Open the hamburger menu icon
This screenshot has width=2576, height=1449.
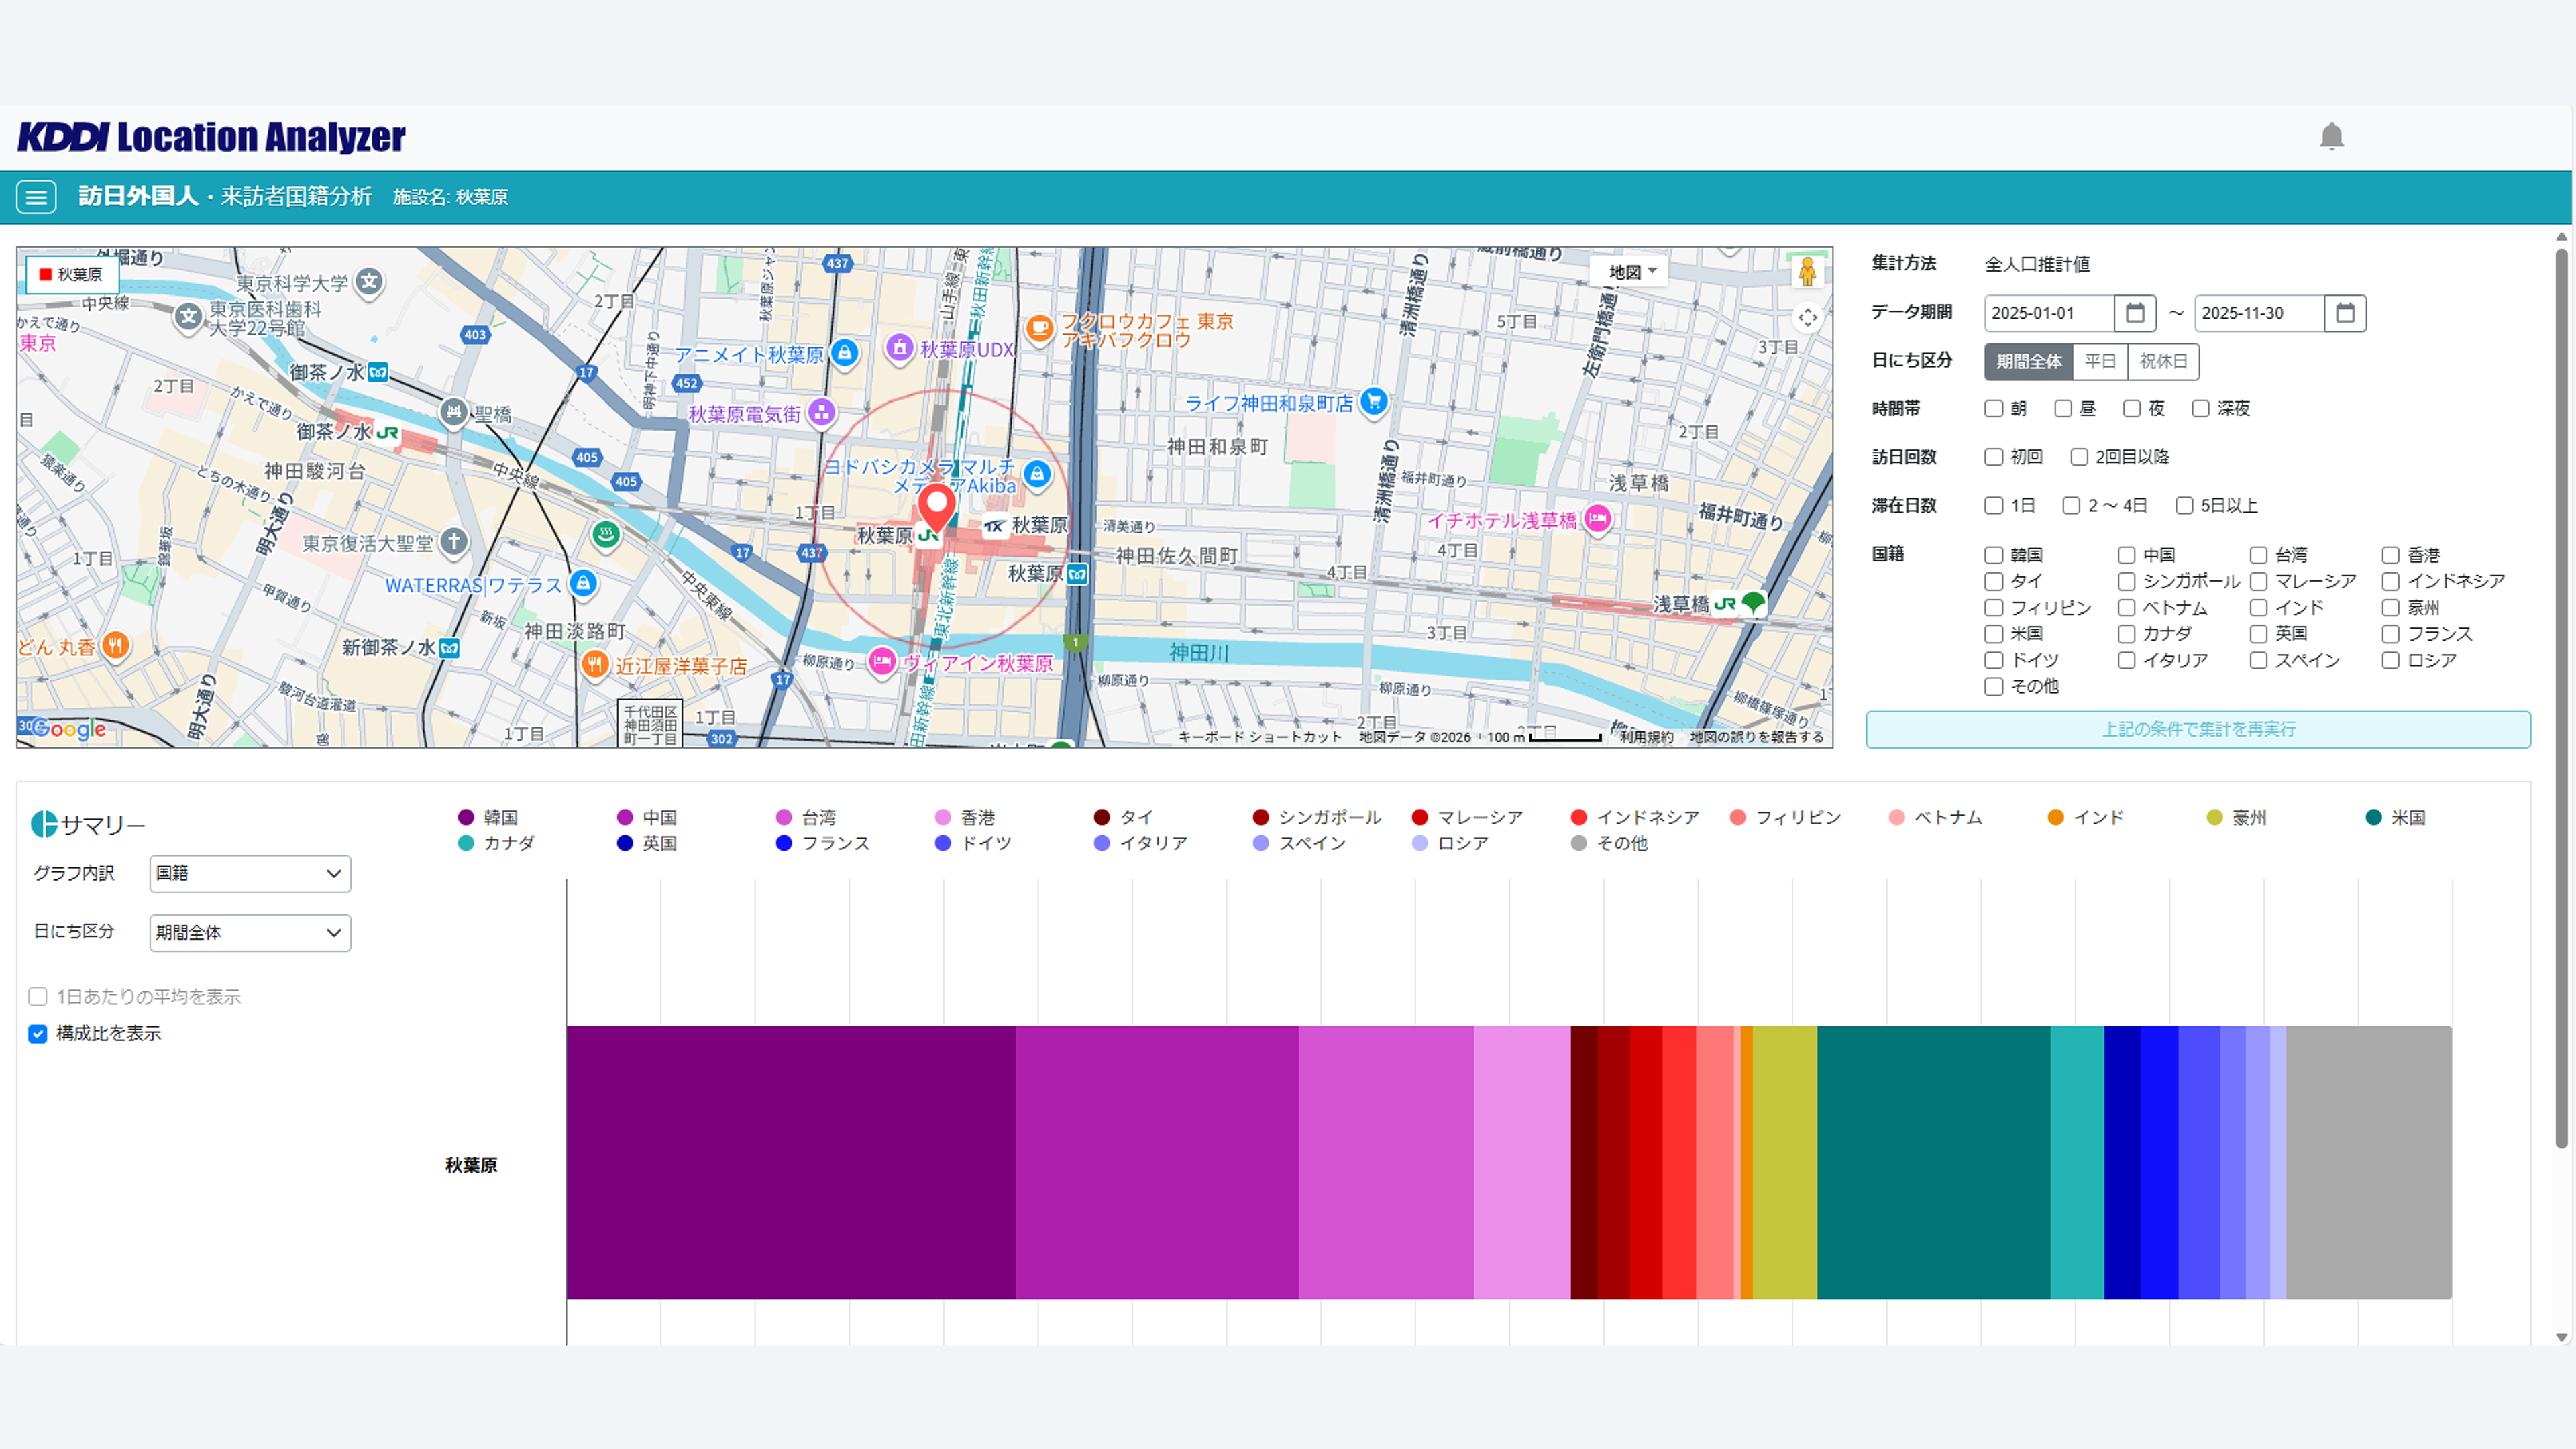click(36, 197)
